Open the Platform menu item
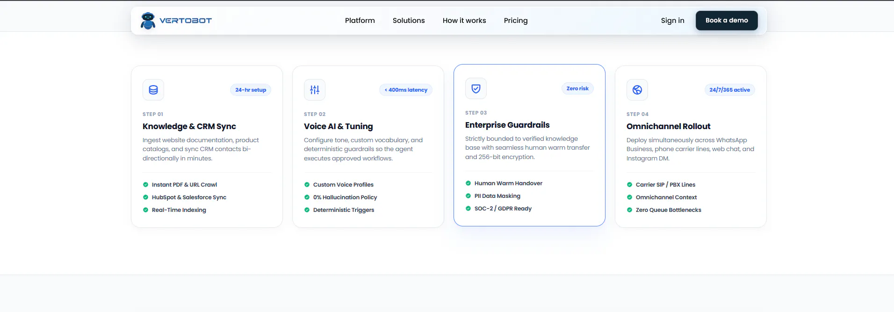This screenshot has height=312, width=894. click(x=360, y=21)
